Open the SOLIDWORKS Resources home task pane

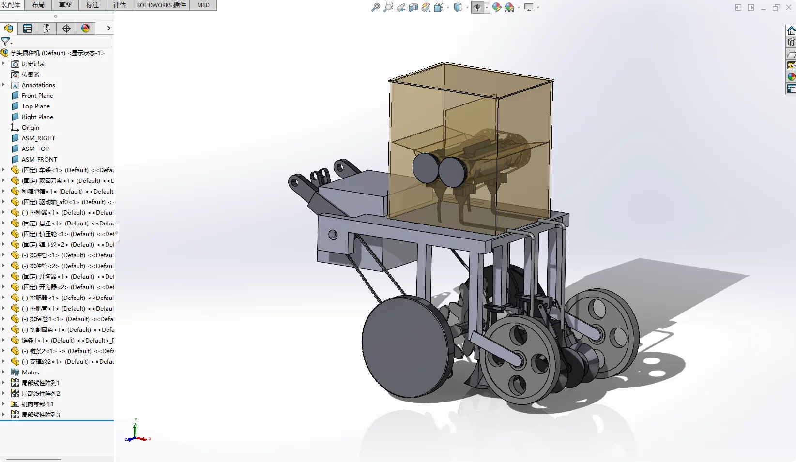791,30
